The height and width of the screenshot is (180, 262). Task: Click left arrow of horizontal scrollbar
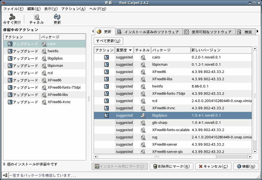coord(96,157)
